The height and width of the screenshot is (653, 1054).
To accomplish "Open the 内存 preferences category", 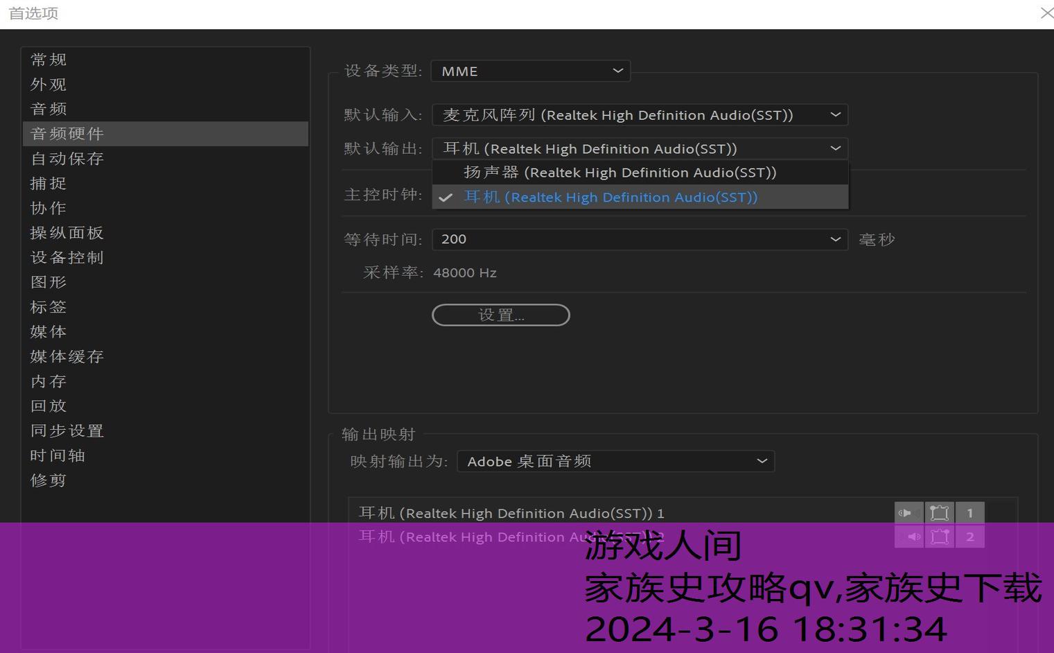I will [x=166, y=381].
